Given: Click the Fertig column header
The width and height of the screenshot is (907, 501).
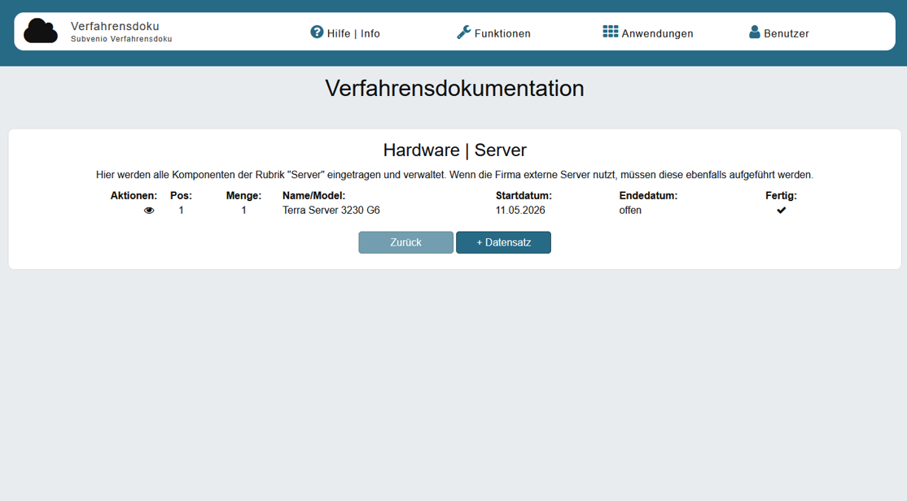Looking at the screenshot, I should click(781, 196).
